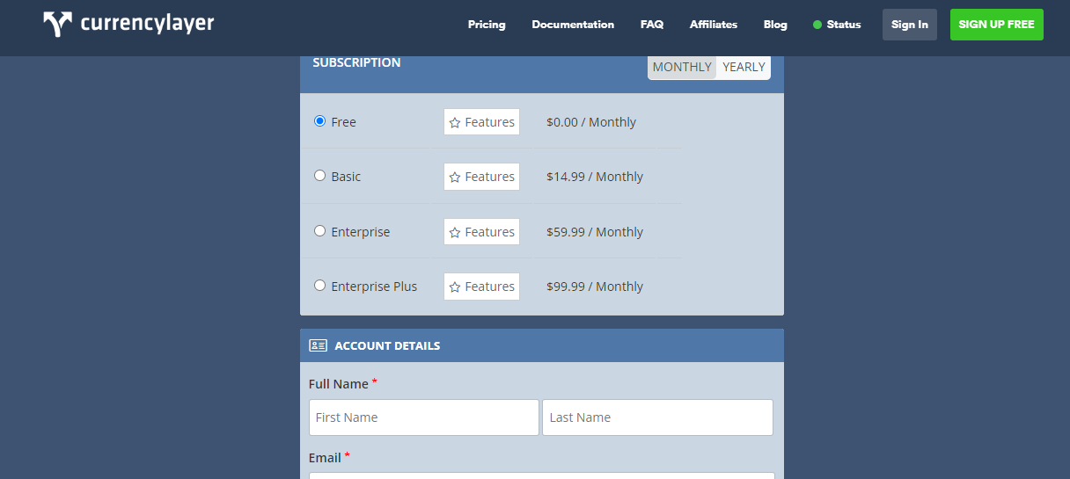Image resolution: width=1070 pixels, height=479 pixels.
Task: Click the green Status indicator dot
Action: click(x=817, y=25)
